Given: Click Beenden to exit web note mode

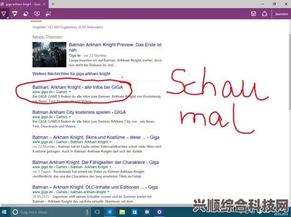Looking at the screenshot, I should coord(282,14).
